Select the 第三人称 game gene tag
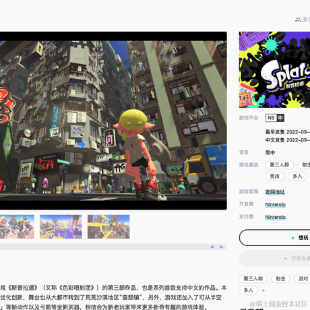 coord(280,165)
